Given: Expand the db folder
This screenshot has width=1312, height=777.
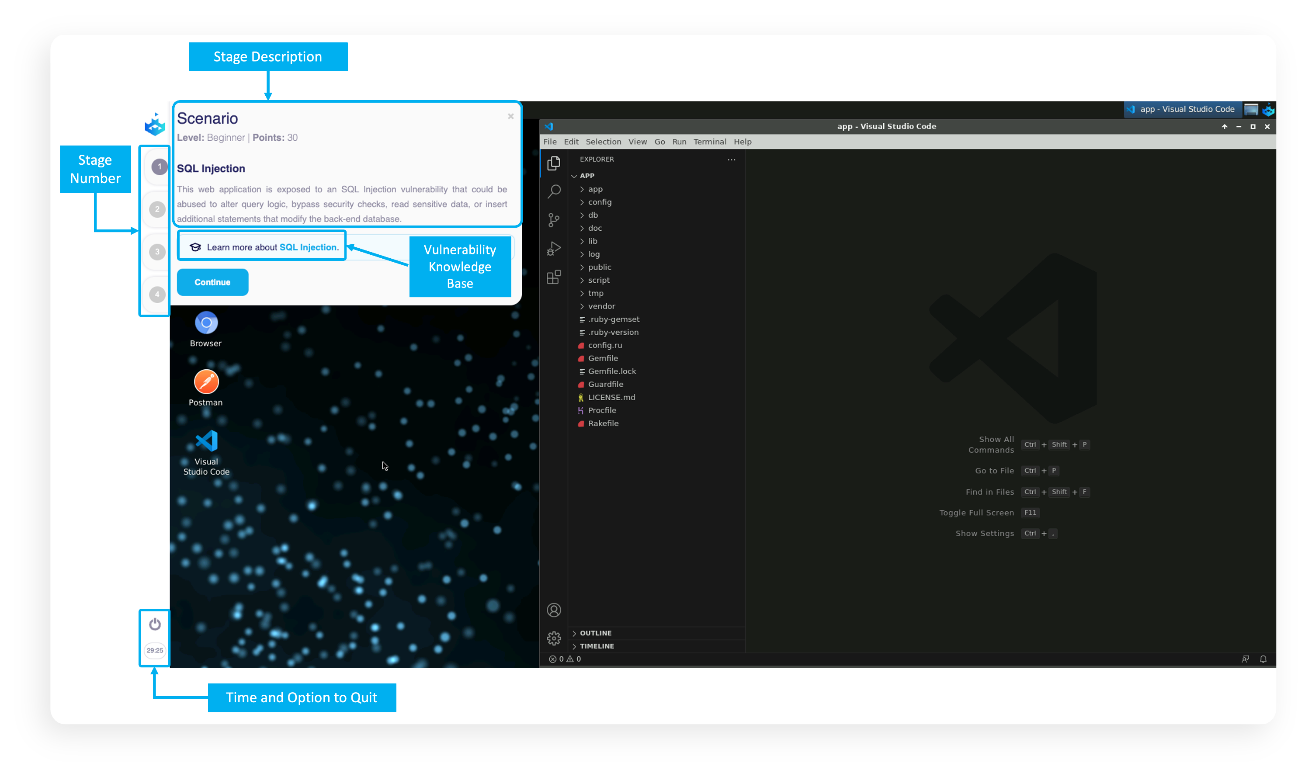Looking at the screenshot, I should (656, 215).
